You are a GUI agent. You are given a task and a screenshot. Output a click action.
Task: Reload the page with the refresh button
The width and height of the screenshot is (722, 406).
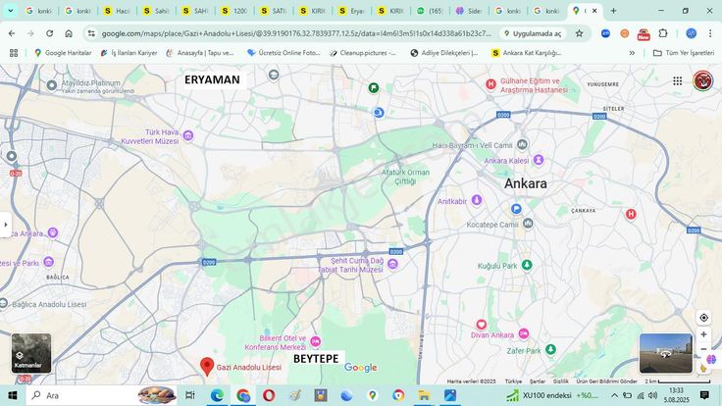[x=49, y=33]
